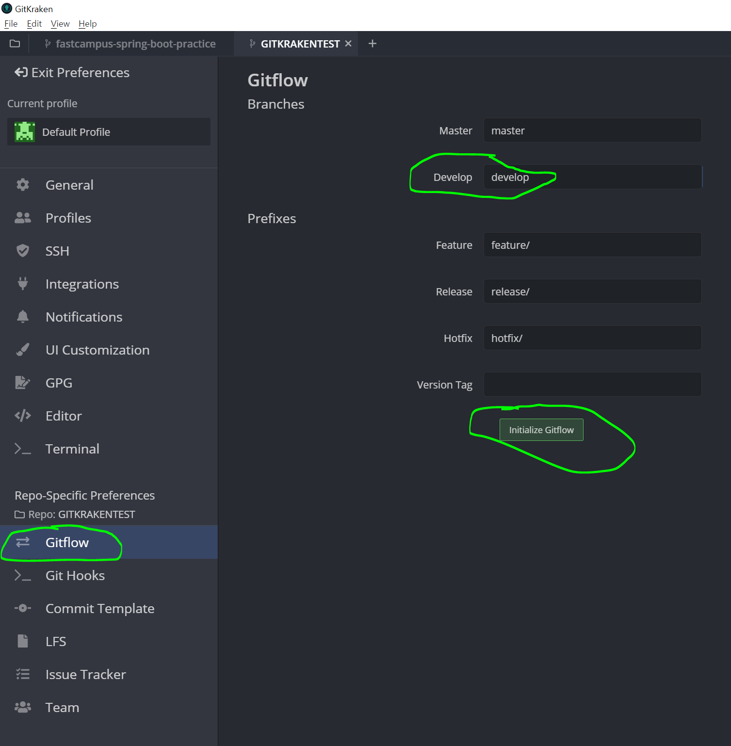
Task: Click the Master branch input field
Action: pos(592,130)
